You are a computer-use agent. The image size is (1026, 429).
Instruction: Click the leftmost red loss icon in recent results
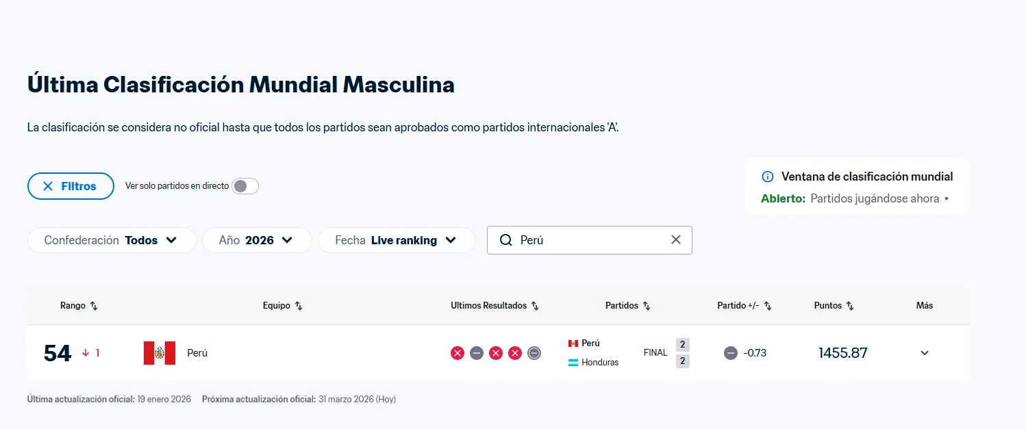click(458, 353)
